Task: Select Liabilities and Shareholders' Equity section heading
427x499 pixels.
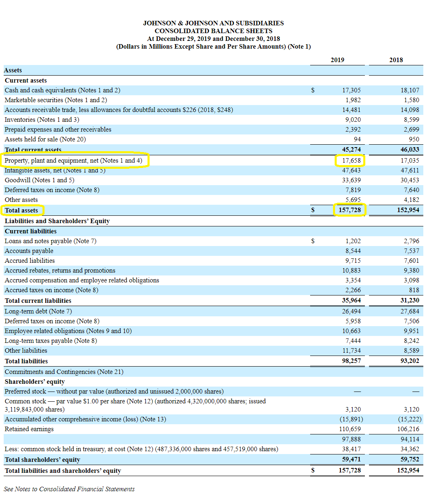Action: [x=57, y=221]
